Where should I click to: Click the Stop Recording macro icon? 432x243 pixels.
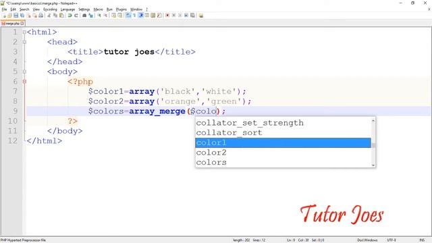tap(173, 16)
